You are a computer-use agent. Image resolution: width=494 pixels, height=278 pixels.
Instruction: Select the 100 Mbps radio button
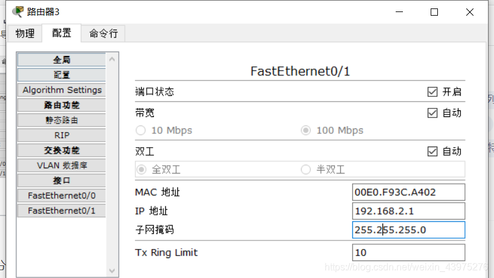[306, 130]
